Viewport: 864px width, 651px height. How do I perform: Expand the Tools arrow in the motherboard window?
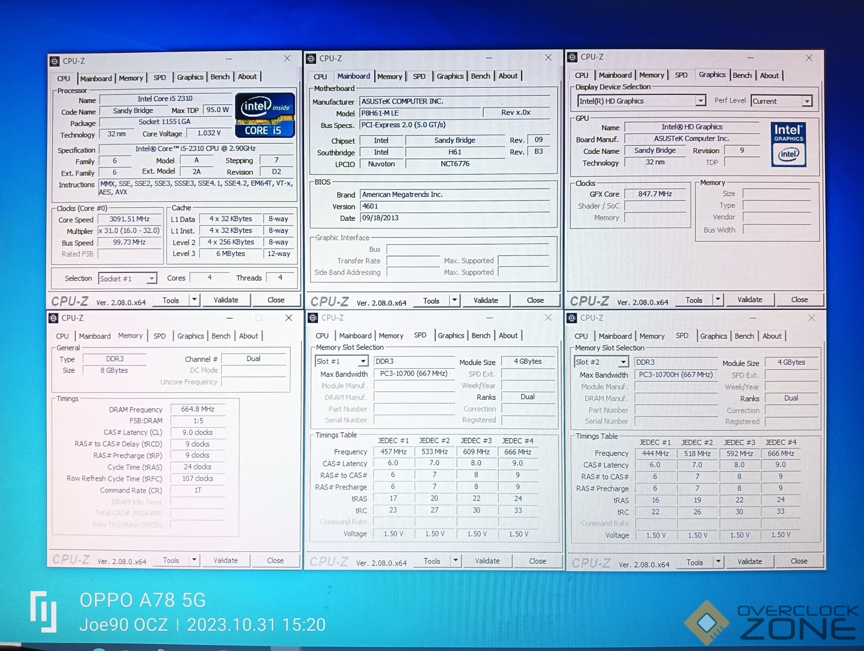(455, 300)
